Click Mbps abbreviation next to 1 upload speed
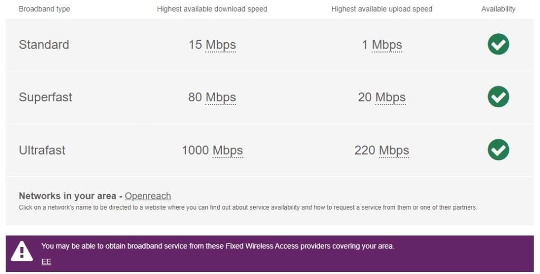This screenshot has height=274, width=540. (x=387, y=45)
